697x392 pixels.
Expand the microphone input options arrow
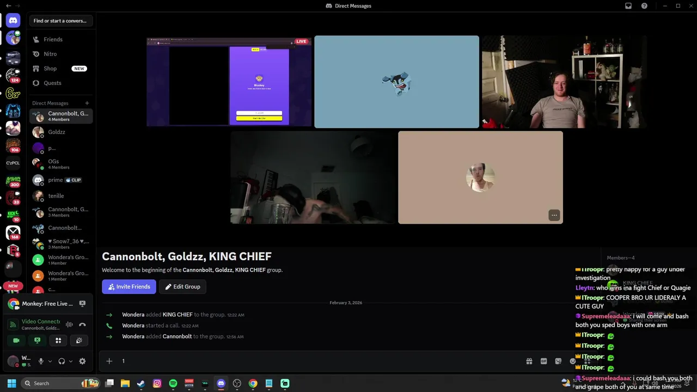50,361
